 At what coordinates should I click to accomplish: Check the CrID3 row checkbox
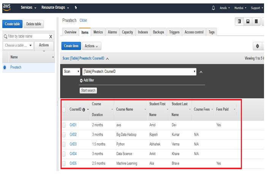point(64,144)
